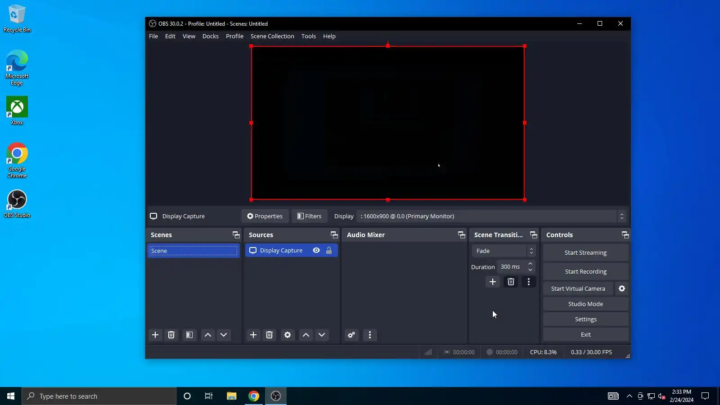The width and height of the screenshot is (720, 405).
Task: Open Recycle Bin on desktop
Action: click(17, 18)
